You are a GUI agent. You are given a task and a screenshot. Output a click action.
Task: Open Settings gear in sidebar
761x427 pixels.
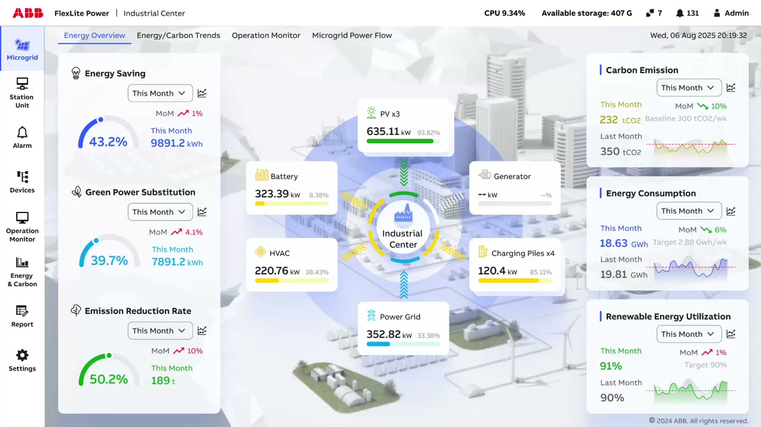point(22,360)
